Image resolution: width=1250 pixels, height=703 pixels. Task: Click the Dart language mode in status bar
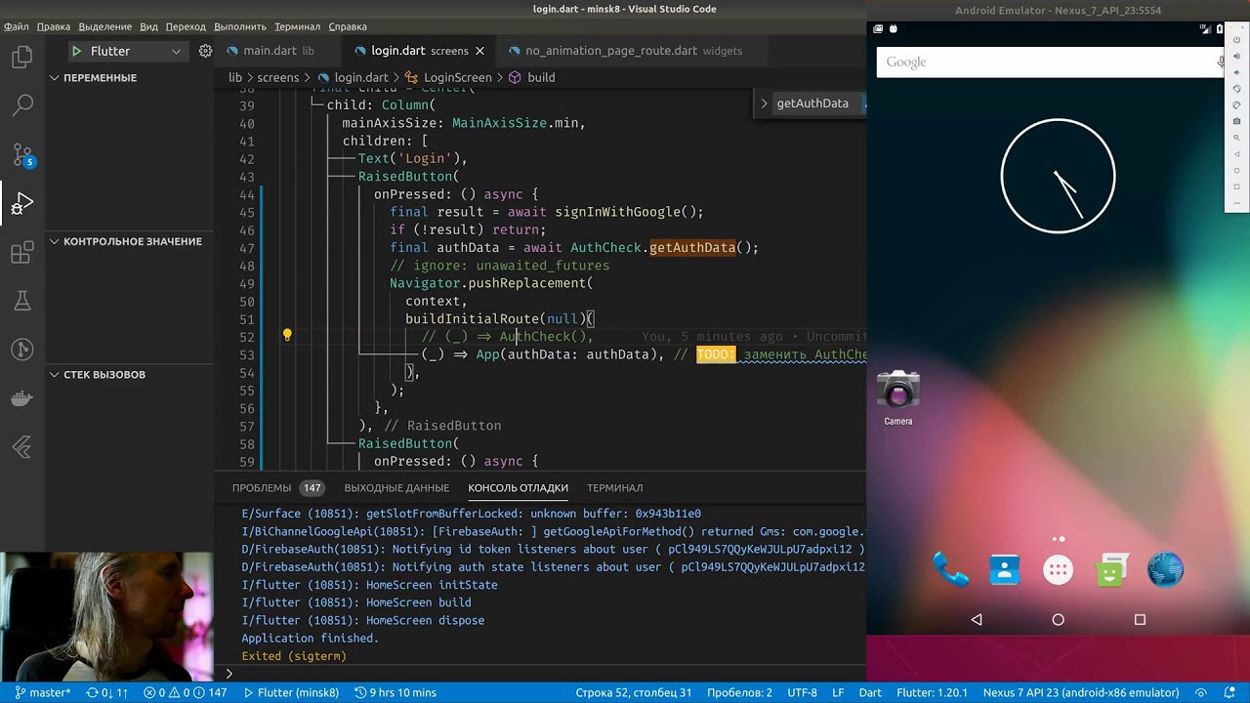click(x=869, y=692)
